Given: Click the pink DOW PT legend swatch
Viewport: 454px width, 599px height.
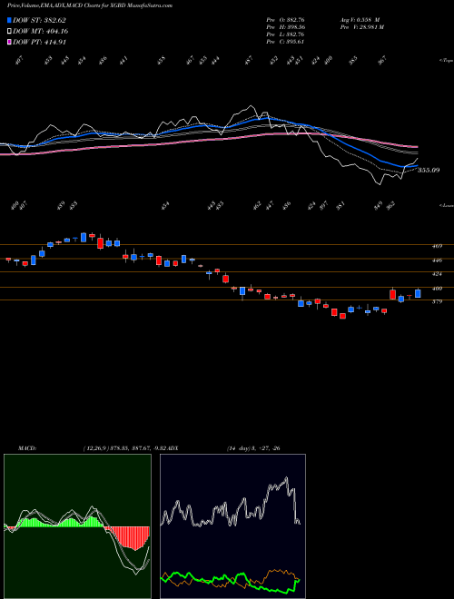Looking at the screenshot, I should pyautogui.click(x=10, y=43).
